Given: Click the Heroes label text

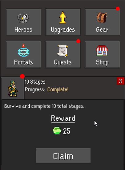Looking at the screenshot, I should coord(23,30).
